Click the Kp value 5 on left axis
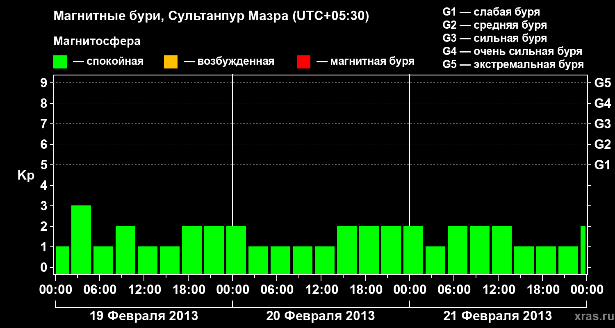The width and height of the screenshot is (615, 328). click(45, 165)
